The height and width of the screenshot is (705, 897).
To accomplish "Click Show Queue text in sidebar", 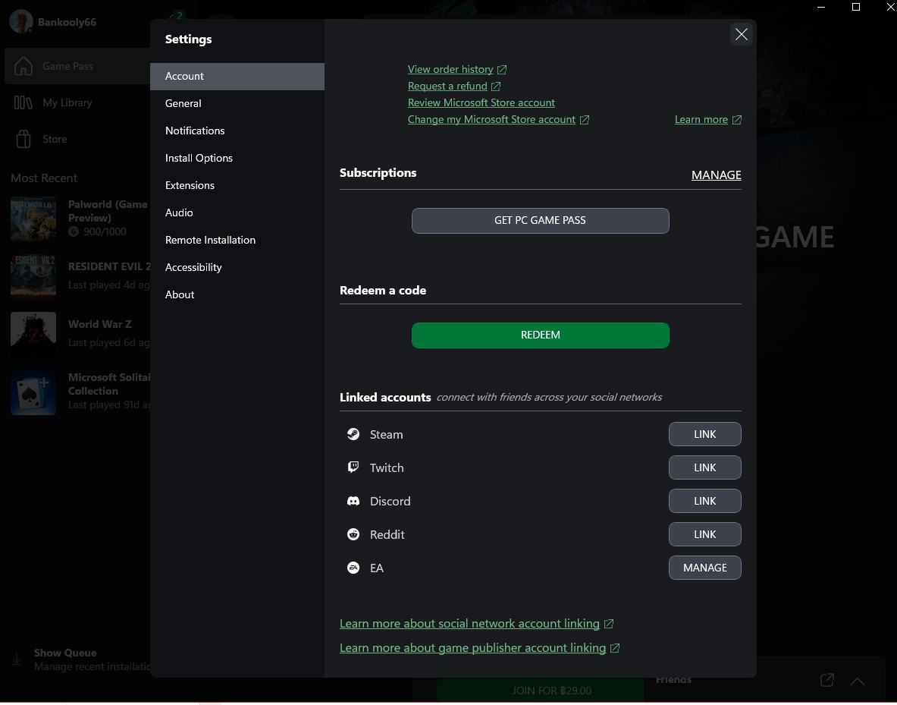I will (65, 653).
